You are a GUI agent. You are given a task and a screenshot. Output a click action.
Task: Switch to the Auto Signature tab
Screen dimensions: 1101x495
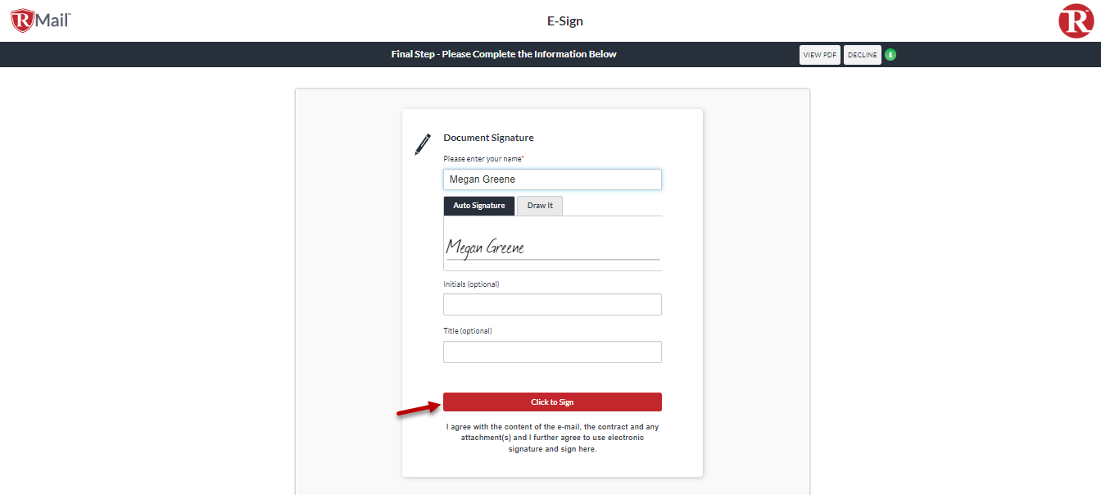coord(479,206)
